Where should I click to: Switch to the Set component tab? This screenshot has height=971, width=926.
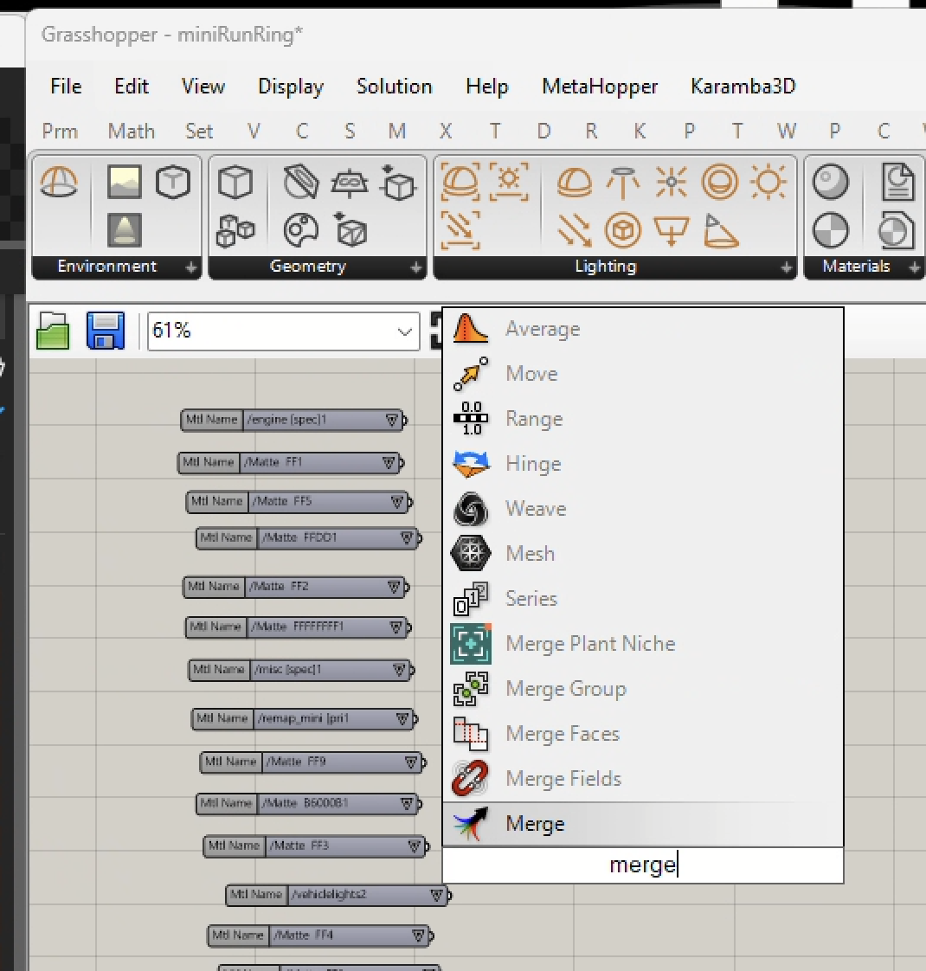pyautogui.click(x=199, y=132)
